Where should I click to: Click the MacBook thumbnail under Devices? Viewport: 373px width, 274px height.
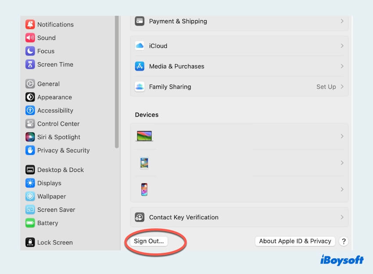pos(145,136)
